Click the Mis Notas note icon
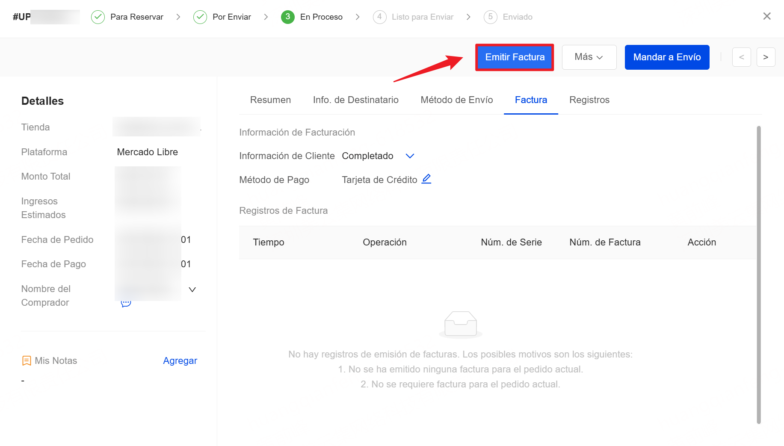The width and height of the screenshot is (784, 446). click(27, 361)
